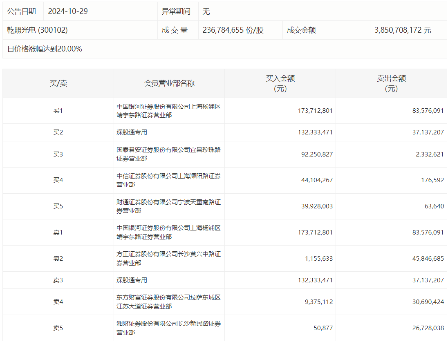Click sell amount 83,576,091 in 买1 row
The image size is (448, 342).
tap(428, 111)
